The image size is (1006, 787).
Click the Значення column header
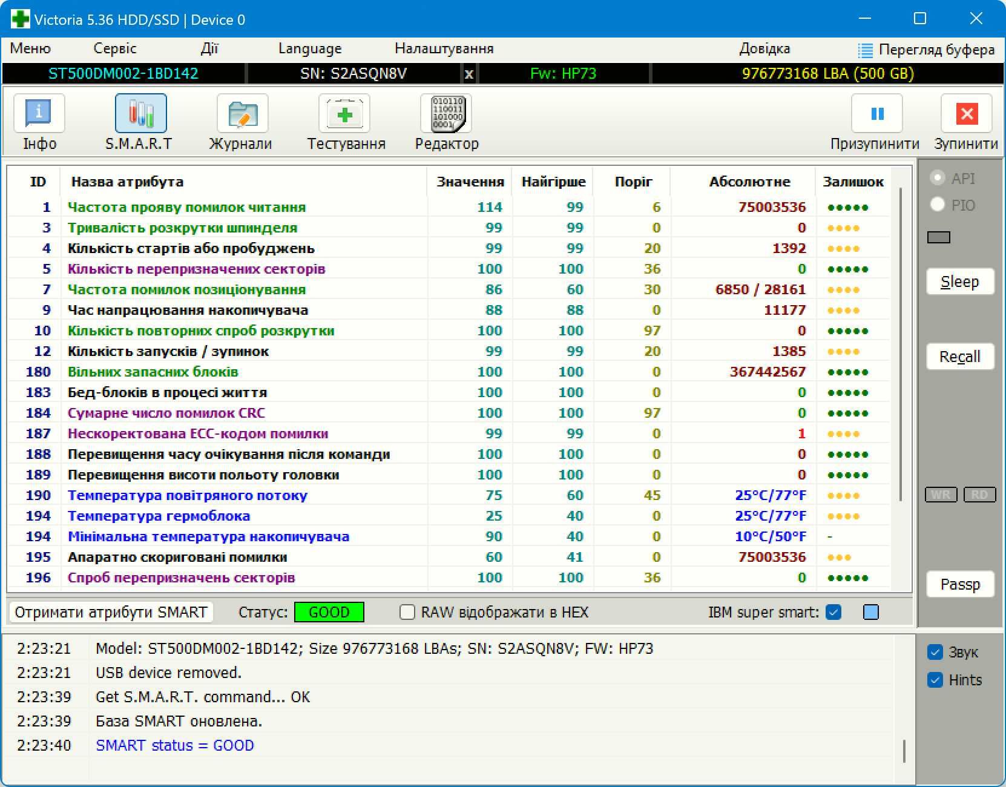point(470,182)
